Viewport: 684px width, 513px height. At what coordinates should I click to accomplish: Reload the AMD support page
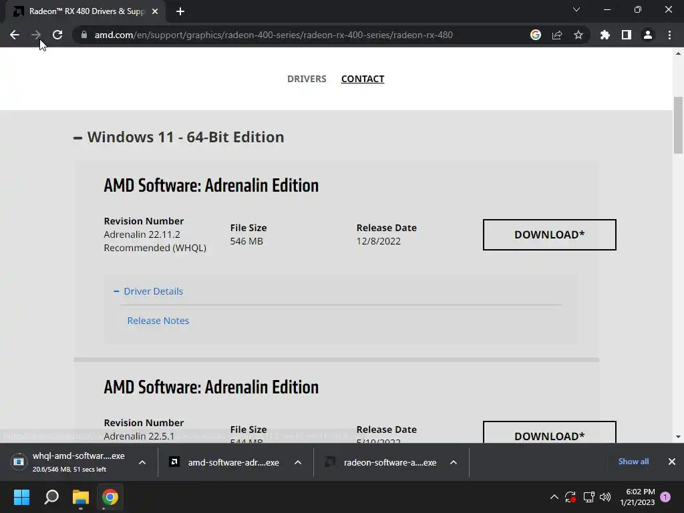(57, 35)
